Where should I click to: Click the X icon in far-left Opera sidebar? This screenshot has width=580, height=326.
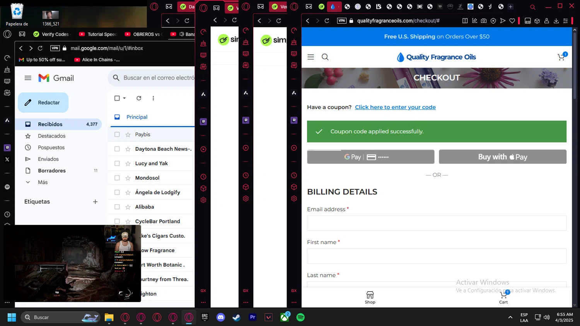pos(7,159)
